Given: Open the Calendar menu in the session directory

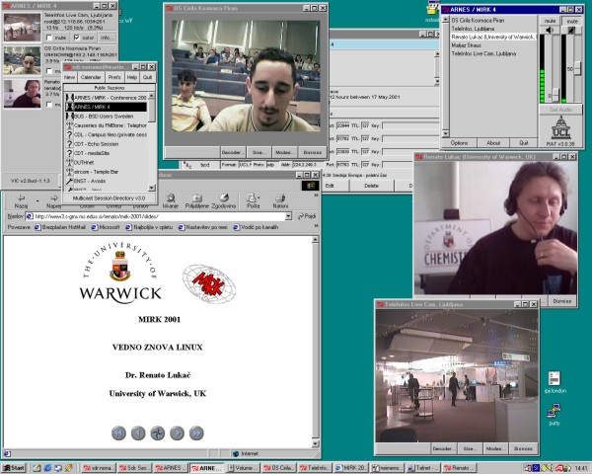Looking at the screenshot, I should 91,76.
